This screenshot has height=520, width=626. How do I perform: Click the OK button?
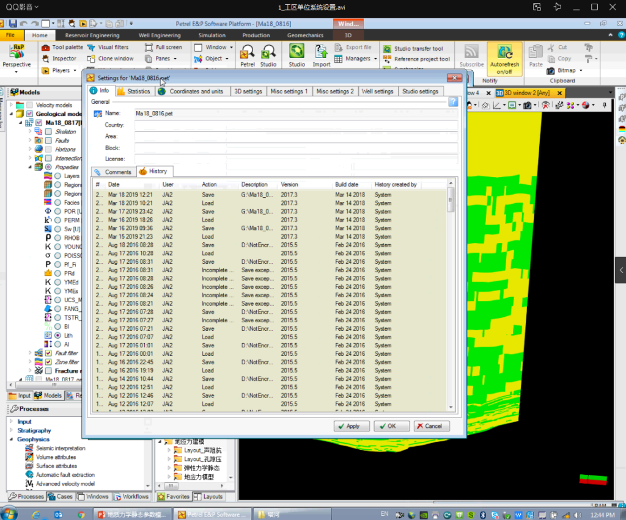[x=391, y=426]
